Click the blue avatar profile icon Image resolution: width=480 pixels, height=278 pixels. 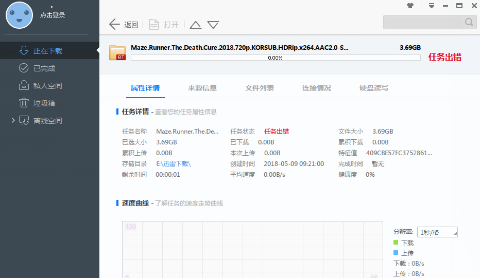click(20, 15)
